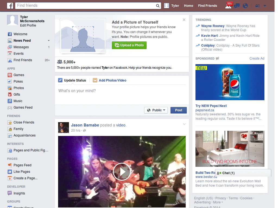Click the Music app icon
Screen dimensions: 278x208
[10, 101]
